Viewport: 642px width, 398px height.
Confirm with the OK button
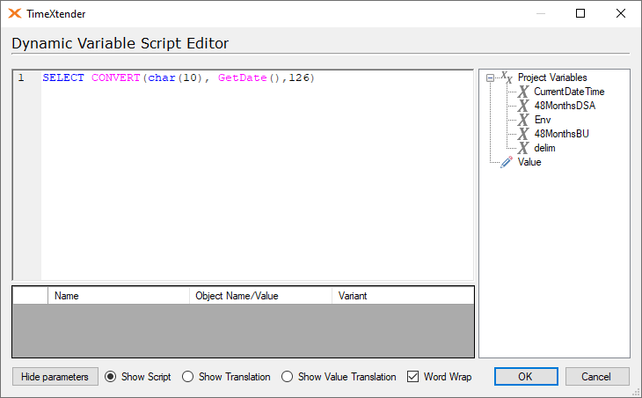526,376
